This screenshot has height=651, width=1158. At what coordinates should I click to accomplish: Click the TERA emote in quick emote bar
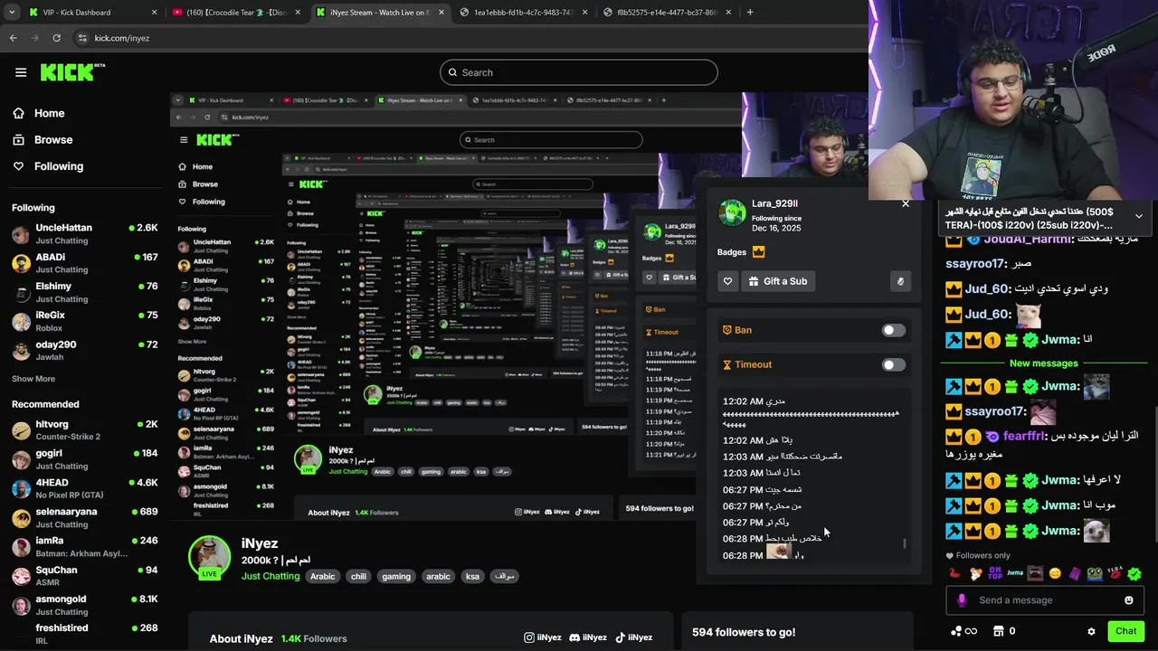click(x=1115, y=573)
